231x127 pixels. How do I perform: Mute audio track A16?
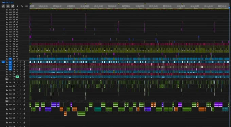17,109
